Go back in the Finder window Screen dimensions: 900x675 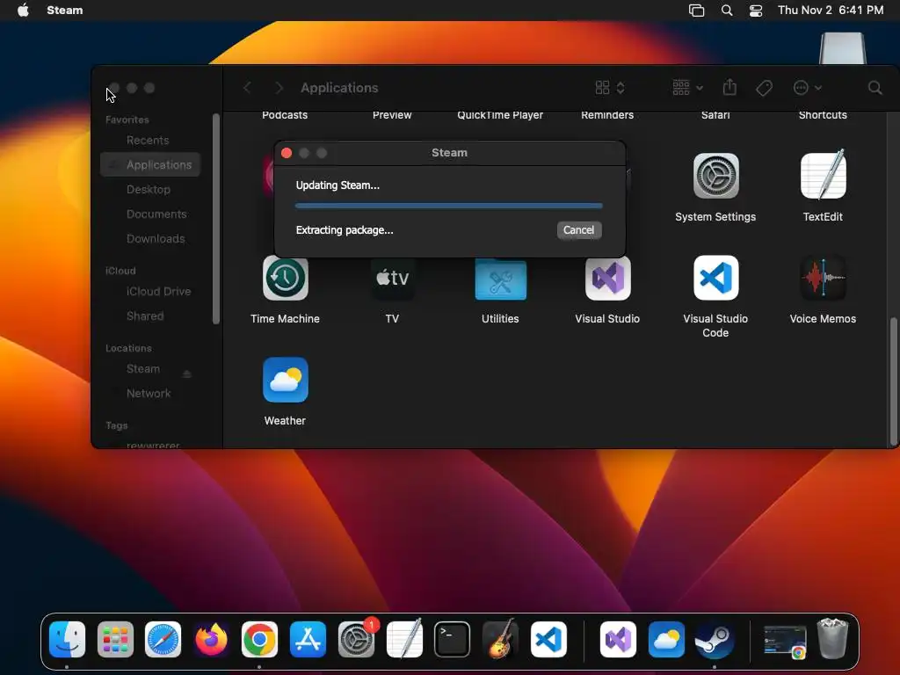247,88
